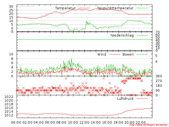Click the 90 wind direction axis value
Viewport: 169px width, 127px height.
[158, 90]
